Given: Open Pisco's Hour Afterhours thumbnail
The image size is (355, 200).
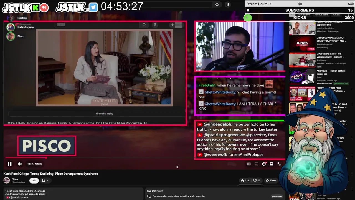Looking at the screenshot, I should pyautogui.click(x=302, y=77).
